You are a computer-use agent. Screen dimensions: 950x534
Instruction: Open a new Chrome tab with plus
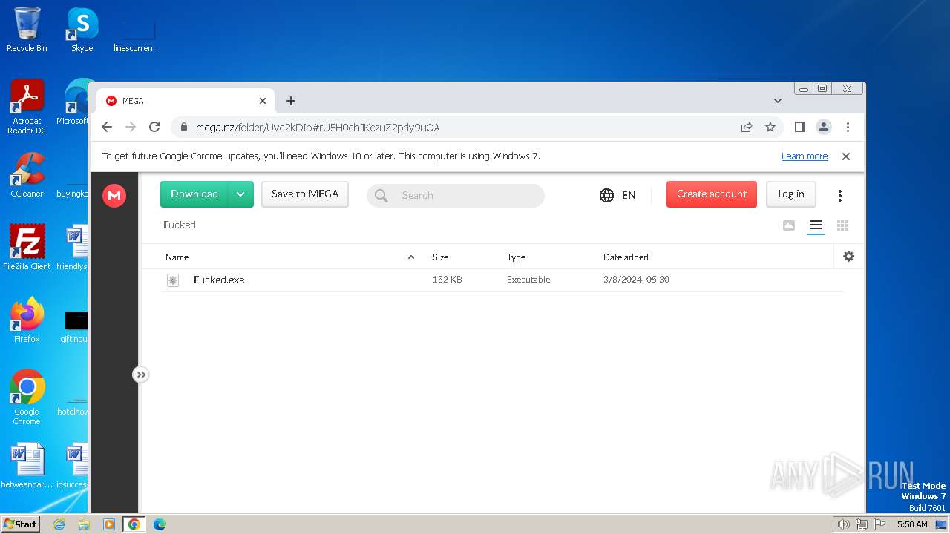(291, 101)
